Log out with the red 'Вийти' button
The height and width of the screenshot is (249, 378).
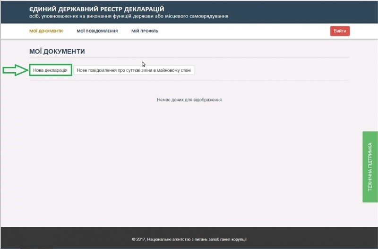click(340, 31)
